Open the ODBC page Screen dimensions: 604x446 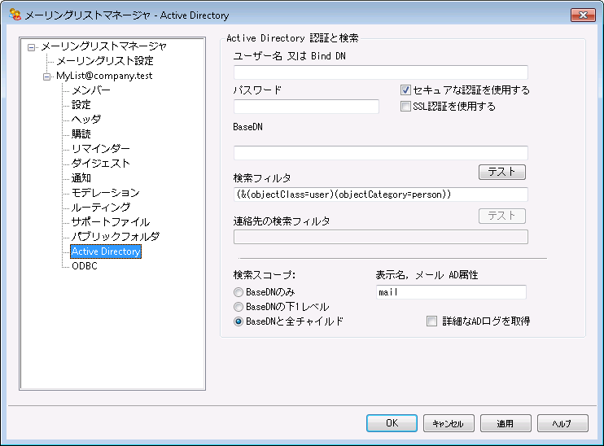(85, 266)
